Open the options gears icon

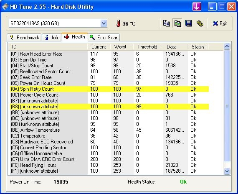(200, 23)
